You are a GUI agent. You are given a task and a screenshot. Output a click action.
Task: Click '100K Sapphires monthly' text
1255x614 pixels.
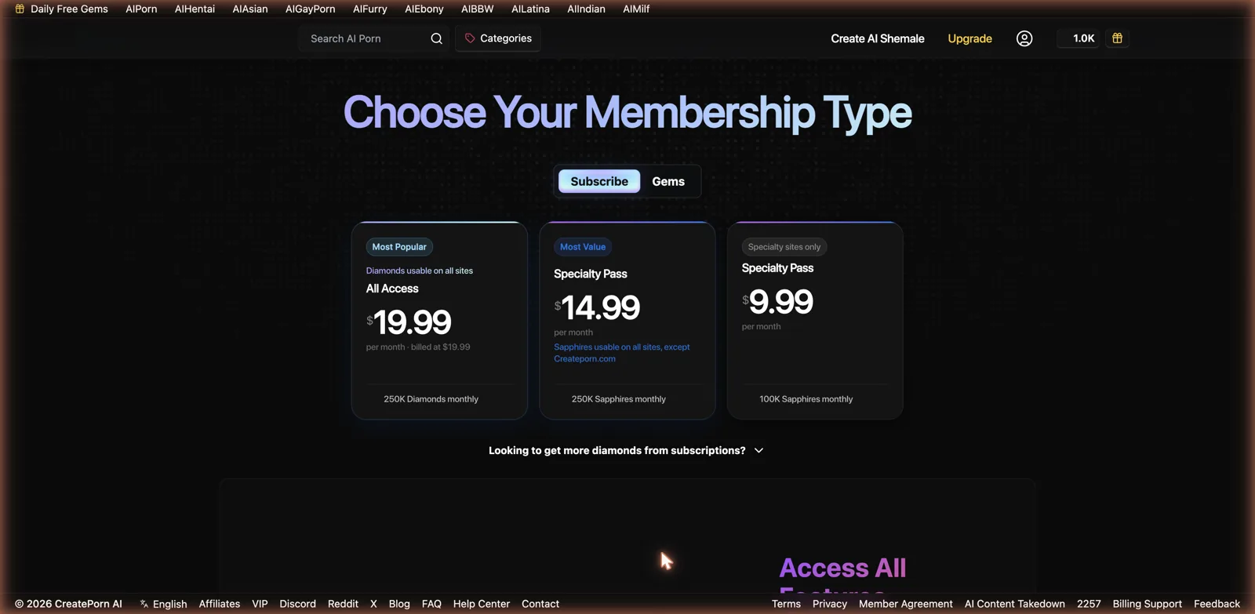[806, 399]
